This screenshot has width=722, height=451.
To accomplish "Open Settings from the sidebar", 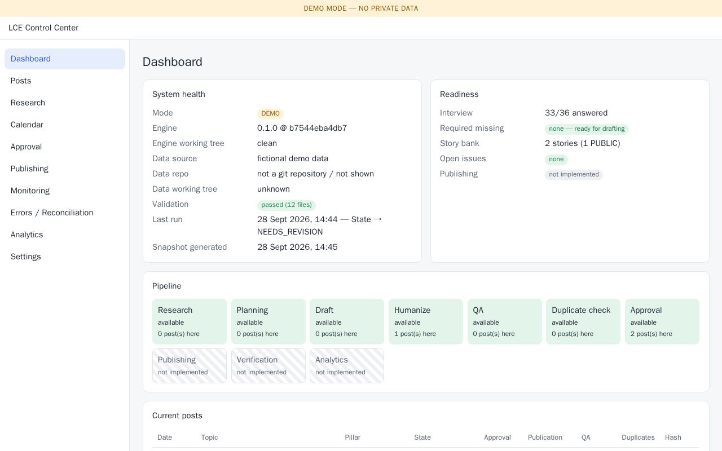I will coord(65,257).
